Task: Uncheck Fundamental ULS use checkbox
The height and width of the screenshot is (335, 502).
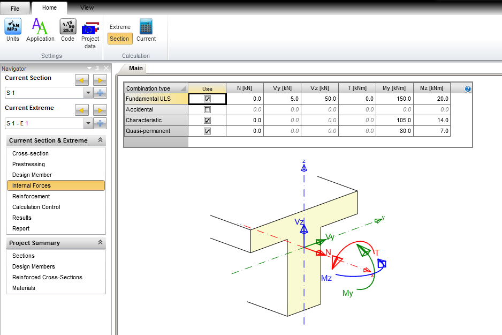Action: (207, 99)
